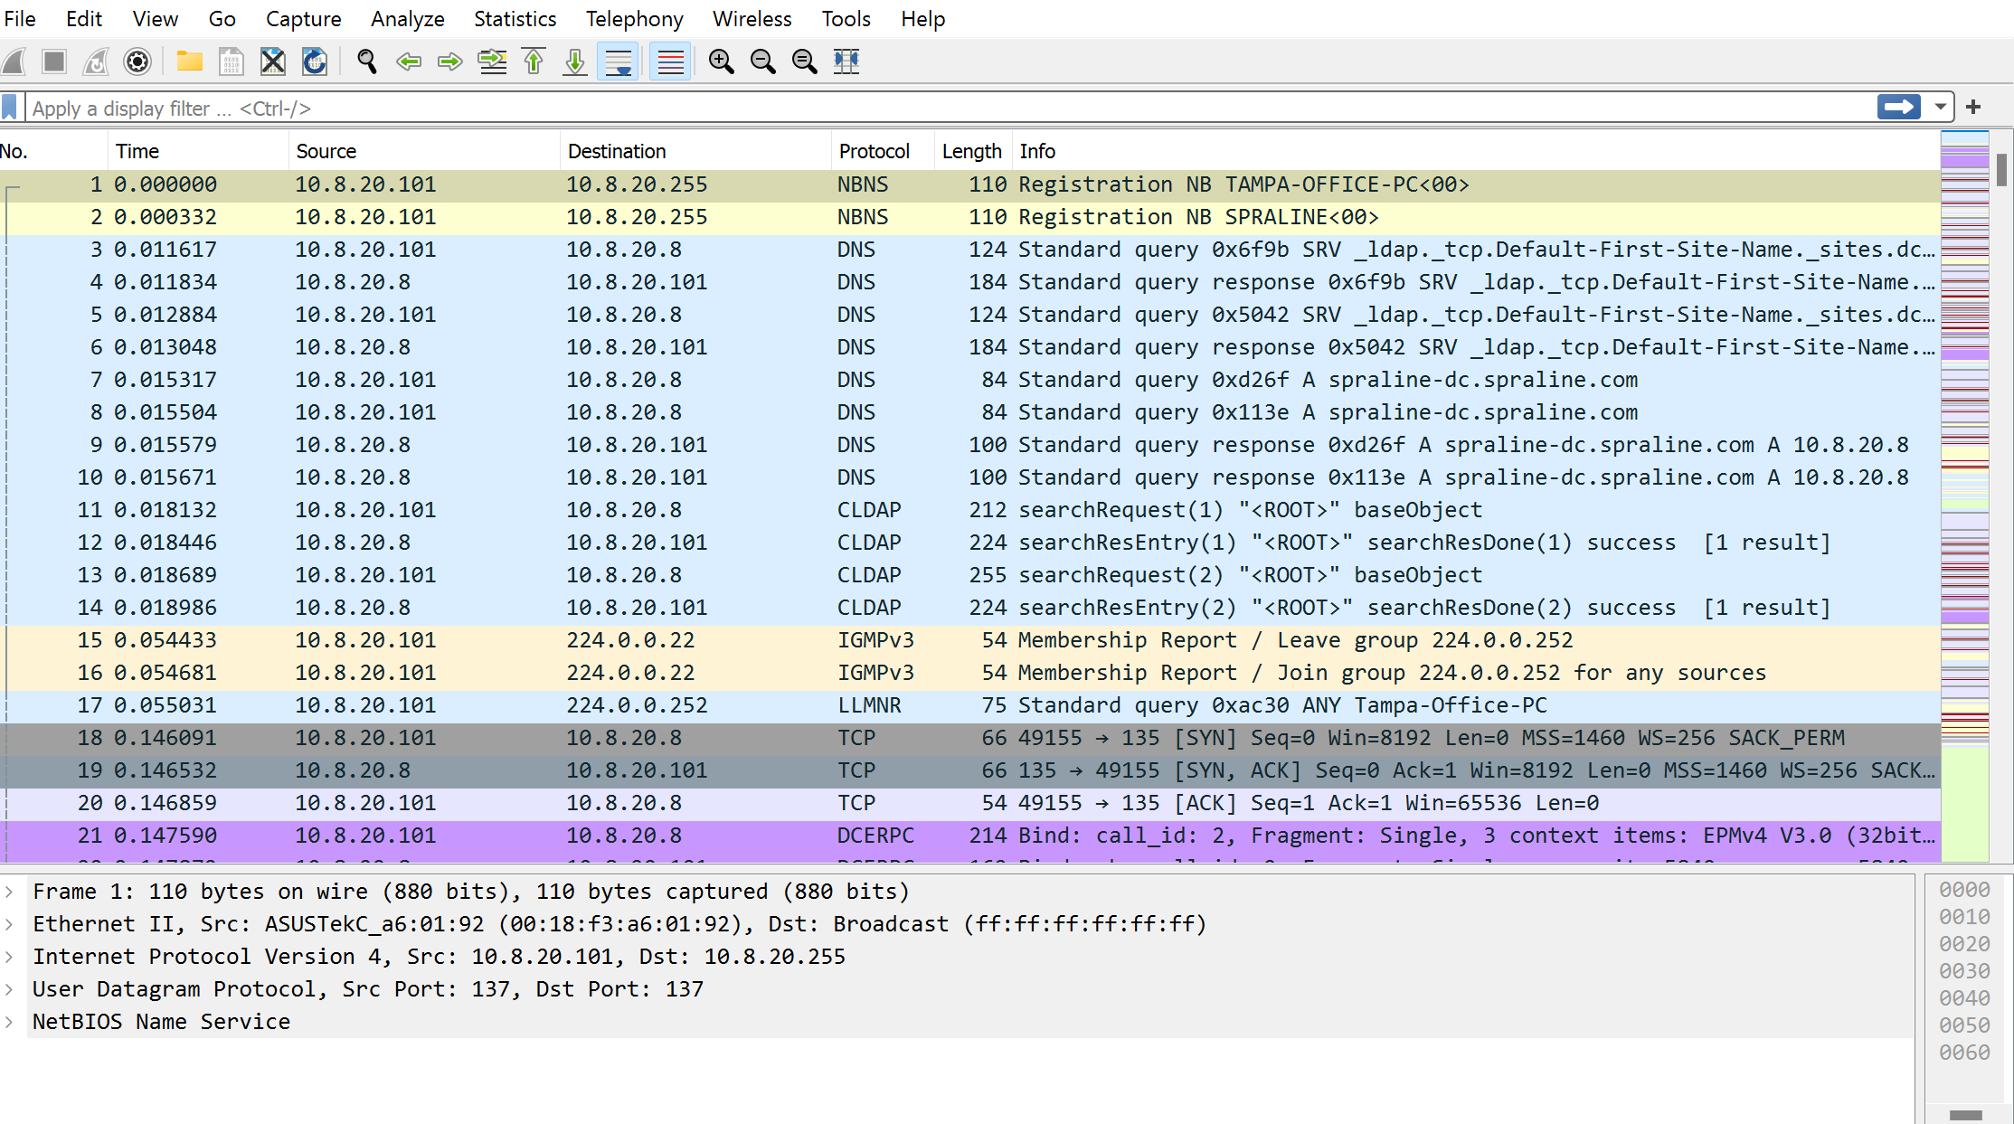Expand the Ethernet II details row
The width and height of the screenshot is (2014, 1124).
(10, 924)
